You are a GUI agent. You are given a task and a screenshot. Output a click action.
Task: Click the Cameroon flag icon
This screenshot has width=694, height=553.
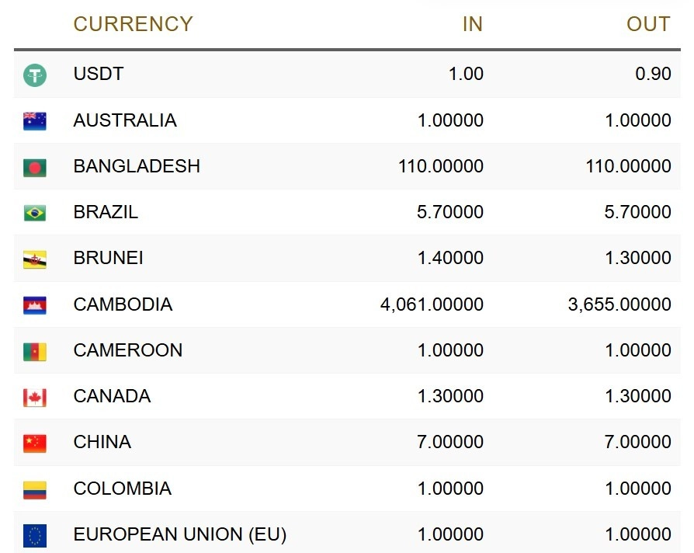click(35, 351)
